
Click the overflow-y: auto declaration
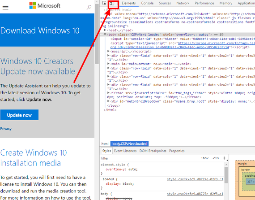(122, 170)
